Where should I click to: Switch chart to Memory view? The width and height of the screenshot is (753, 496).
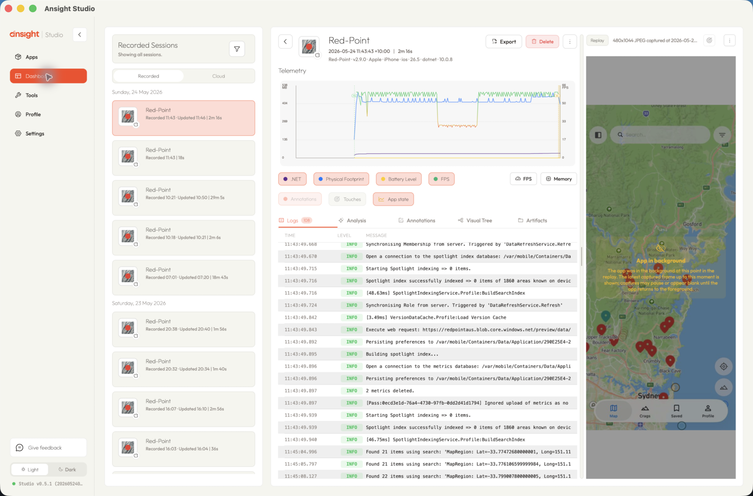click(559, 179)
